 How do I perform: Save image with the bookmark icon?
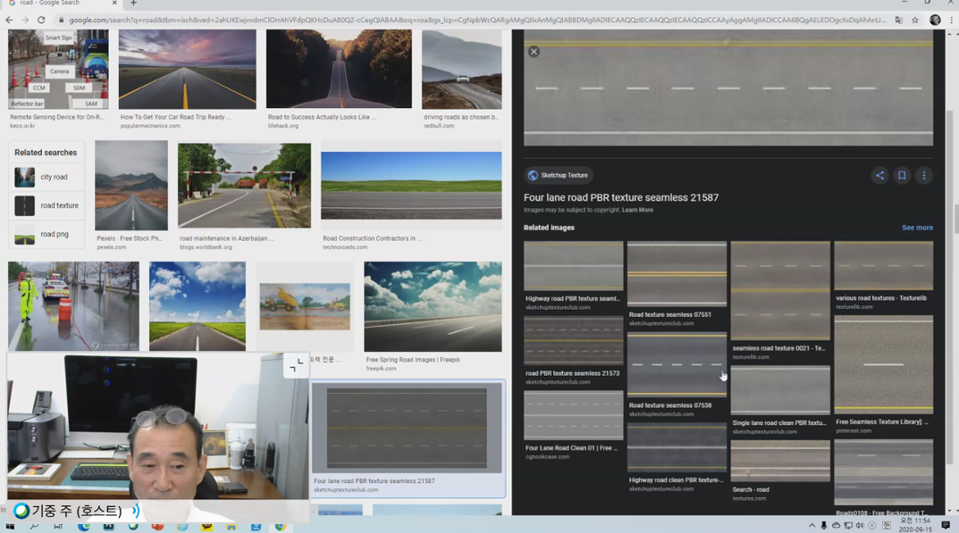(x=902, y=175)
